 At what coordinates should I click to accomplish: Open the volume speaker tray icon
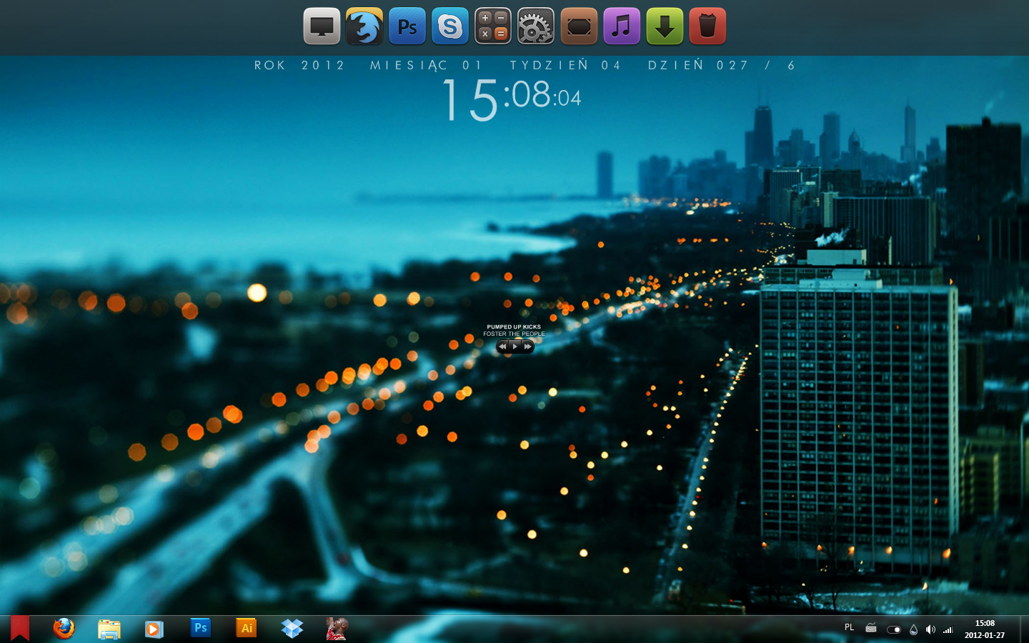click(x=930, y=629)
